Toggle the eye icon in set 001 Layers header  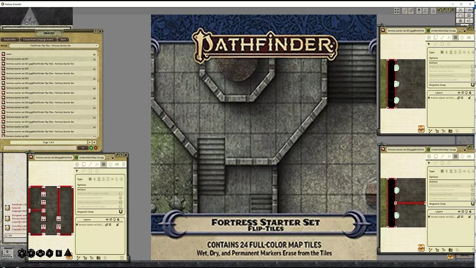tap(459, 93)
